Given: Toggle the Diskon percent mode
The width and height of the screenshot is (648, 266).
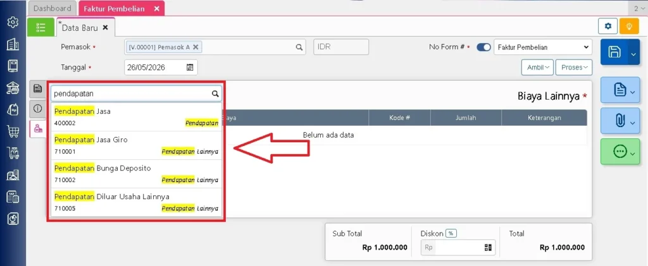Looking at the screenshot, I should (x=451, y=233).
